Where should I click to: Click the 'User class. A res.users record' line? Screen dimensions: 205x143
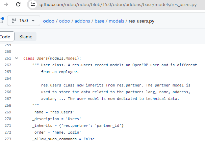click(115, 65)
